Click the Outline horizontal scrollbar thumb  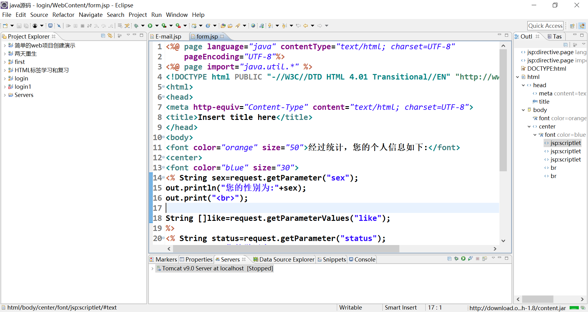[x=537, y=299]
